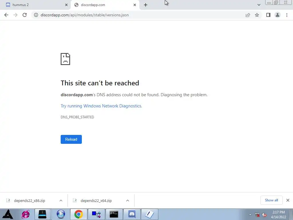Click the DNS_PROBE_STARTED error code

77,117
